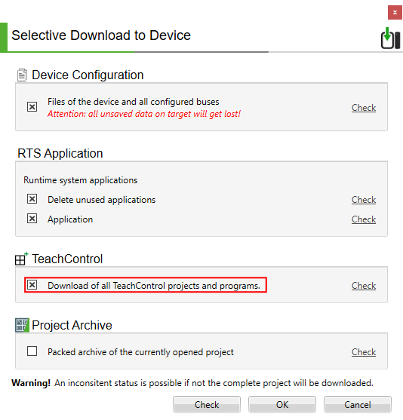
Task: Open Check link for device files
Action: pos(364,108)
